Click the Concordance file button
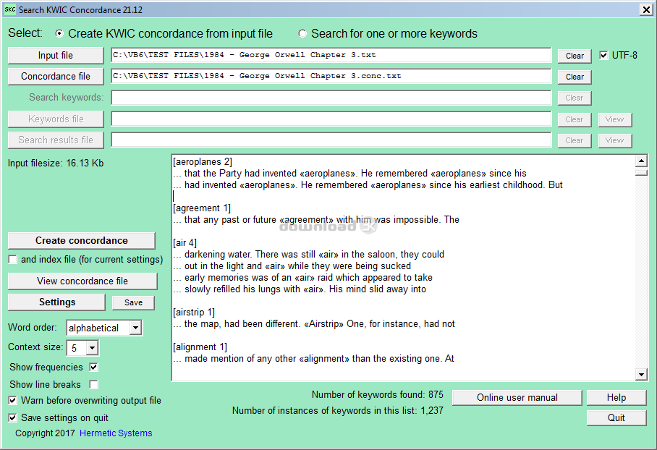The width and height of the screenshot is (657, 450). [56, 76]
